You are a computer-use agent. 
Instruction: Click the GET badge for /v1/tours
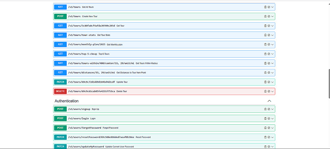click(60, 7)
